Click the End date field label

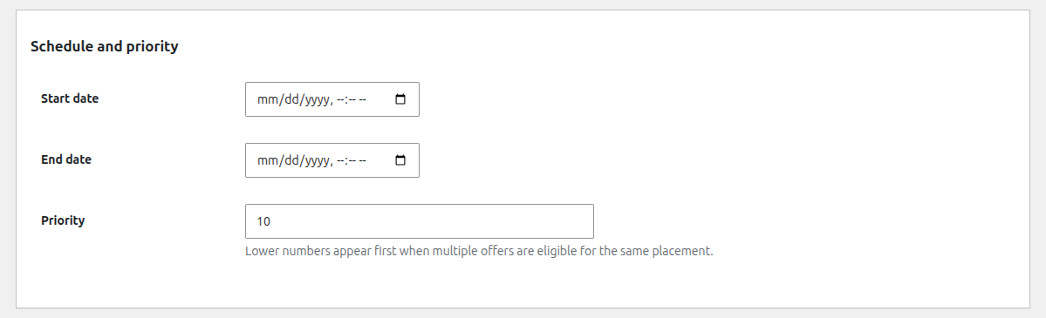66,159
